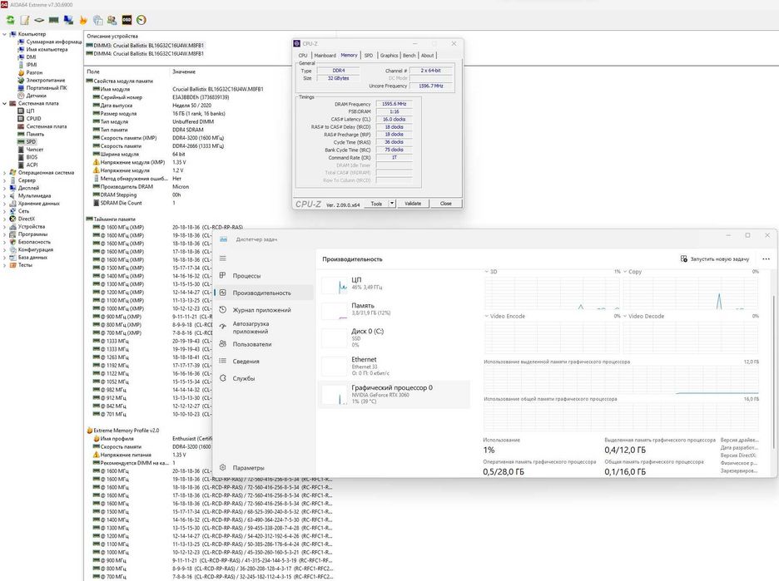
Task: Click the hamburger menu icon in Task Manager
Action: click(222, 258)
